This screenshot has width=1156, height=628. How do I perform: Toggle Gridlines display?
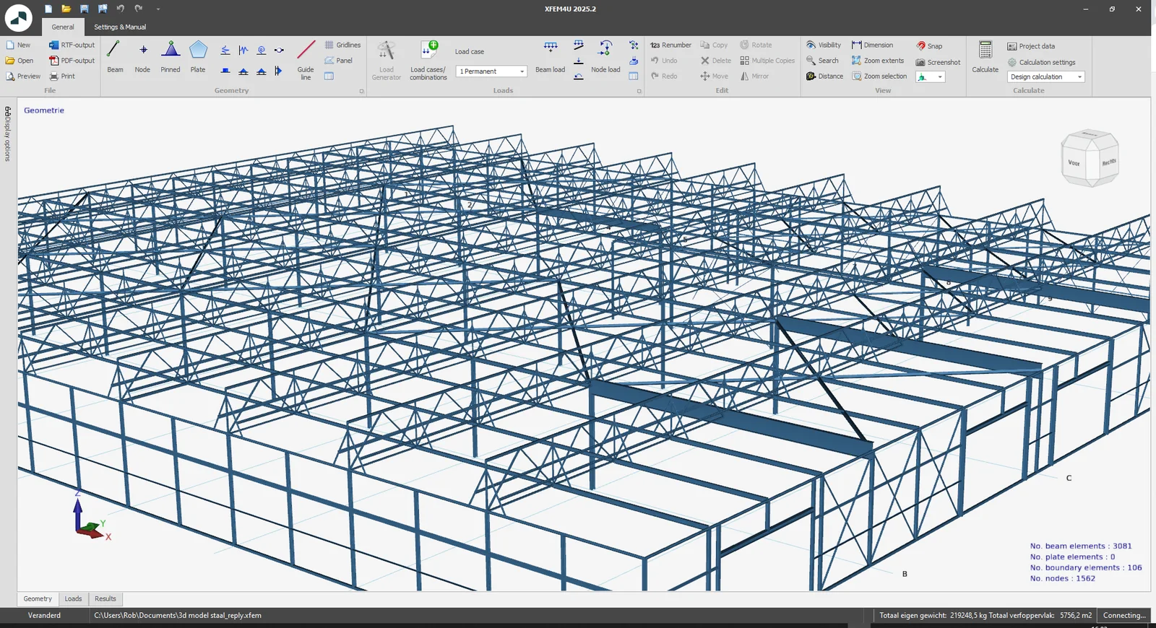(x=342, y=45)
